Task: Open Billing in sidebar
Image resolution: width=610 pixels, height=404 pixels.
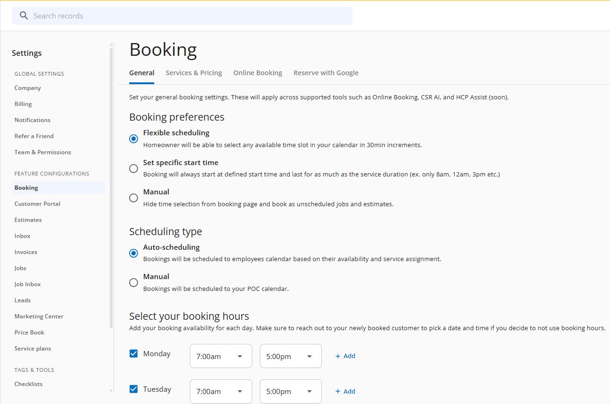Action: [x=23, y=104]
